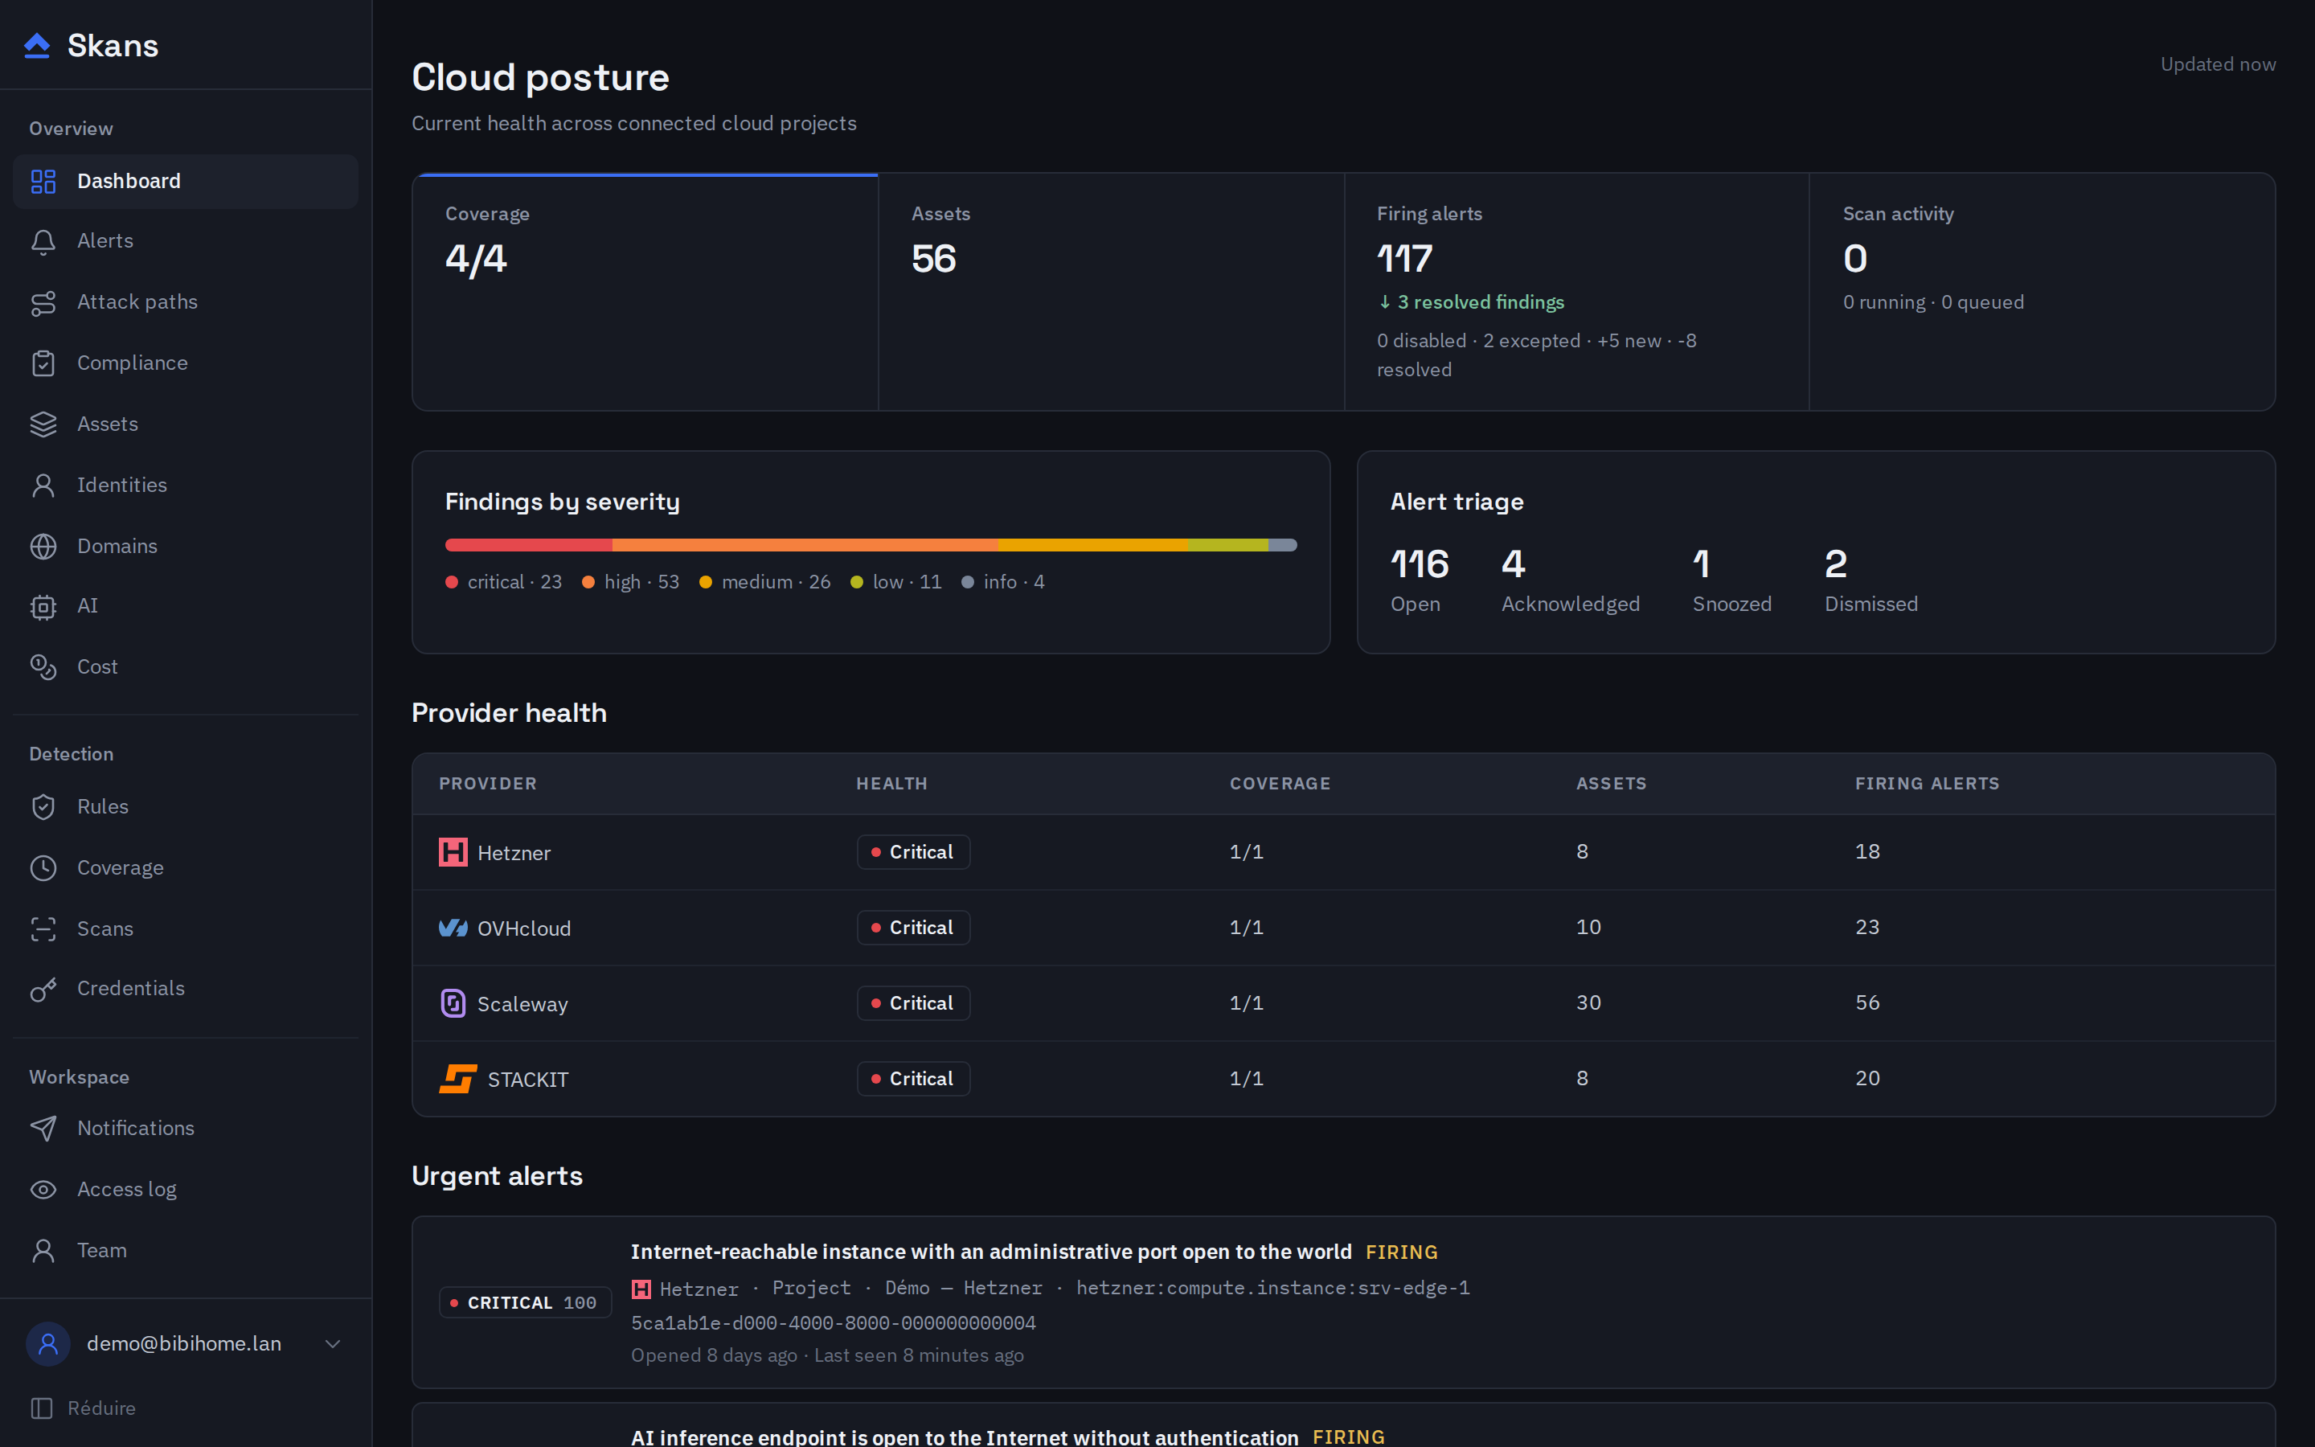Click the Rules shield icon

pyautogui.click(x=43, y=807)
